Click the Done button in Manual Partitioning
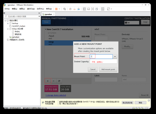Image resolution: width=156 pixels, height=114 pixels. [x=46, y=22]
